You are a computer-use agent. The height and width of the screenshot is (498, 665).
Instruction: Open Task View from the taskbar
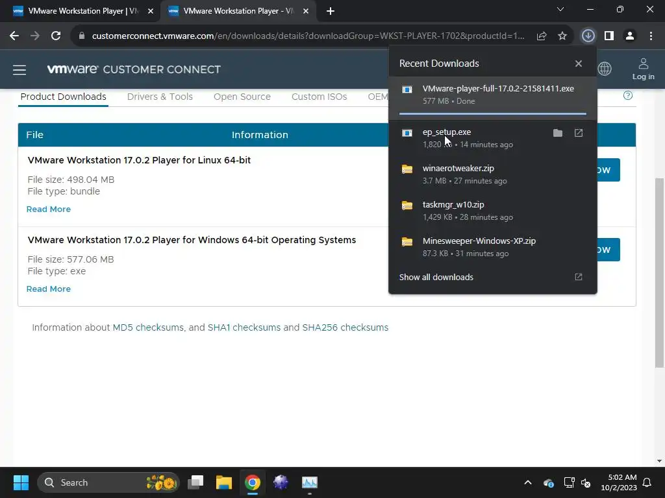(195, 482)
